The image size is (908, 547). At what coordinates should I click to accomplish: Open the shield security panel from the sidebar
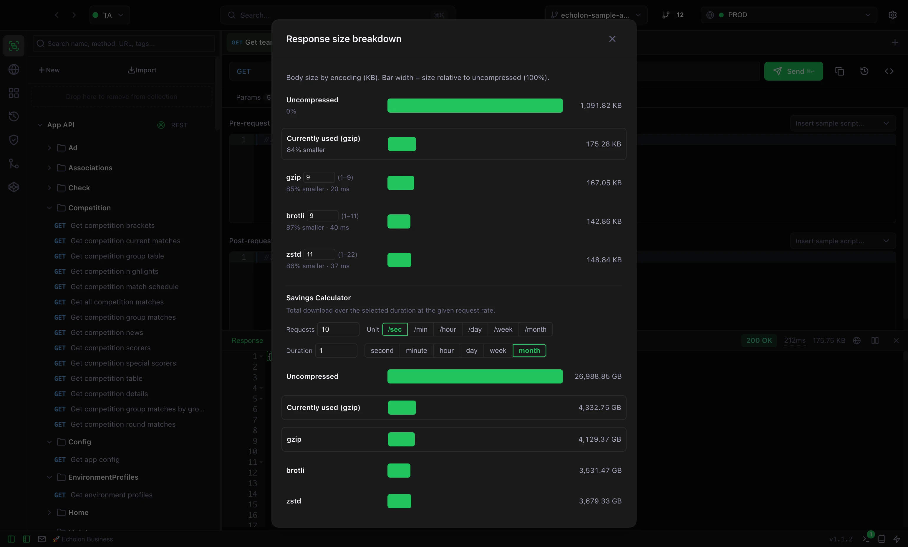(14, 140)
